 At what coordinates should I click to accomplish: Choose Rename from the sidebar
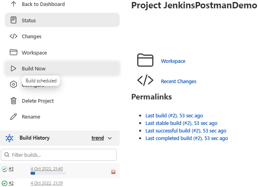click(31, 117)
